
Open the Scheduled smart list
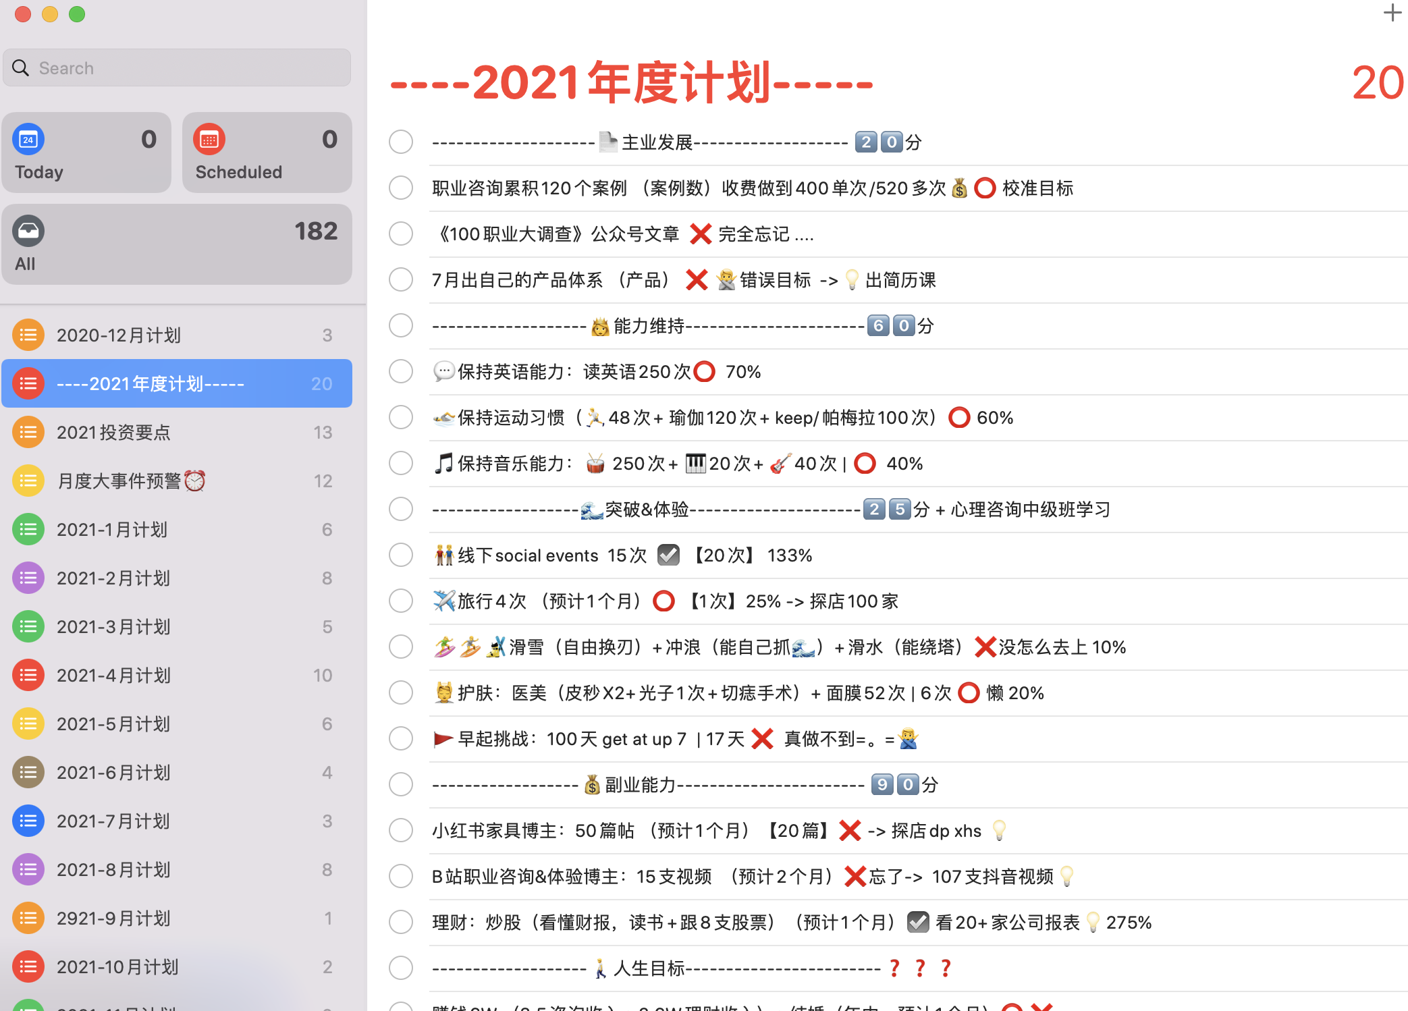point(267,153)
